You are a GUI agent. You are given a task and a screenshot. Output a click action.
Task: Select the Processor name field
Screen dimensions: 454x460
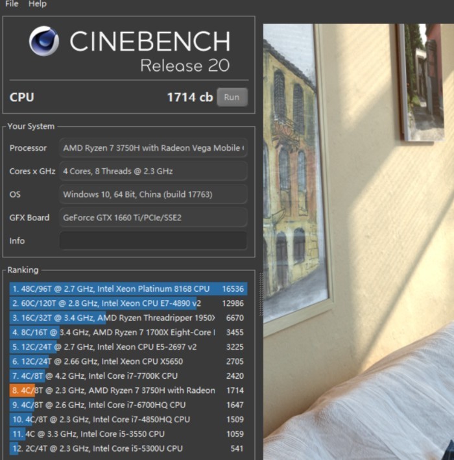(153, 148)
